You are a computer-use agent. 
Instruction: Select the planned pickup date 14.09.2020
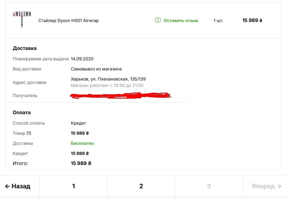(82, 59)
